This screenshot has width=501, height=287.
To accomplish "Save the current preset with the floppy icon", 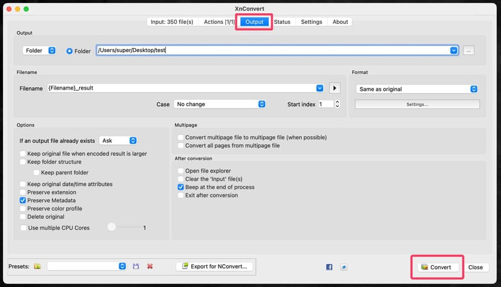I will pos(136,266).
